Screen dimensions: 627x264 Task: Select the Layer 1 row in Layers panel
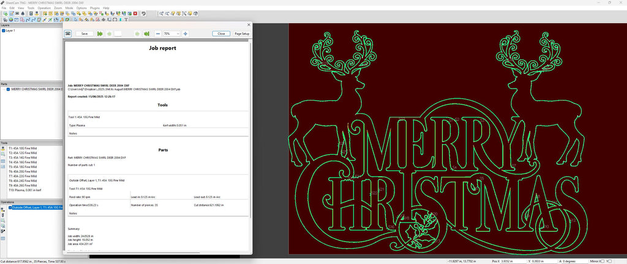[x=10, y=31]
